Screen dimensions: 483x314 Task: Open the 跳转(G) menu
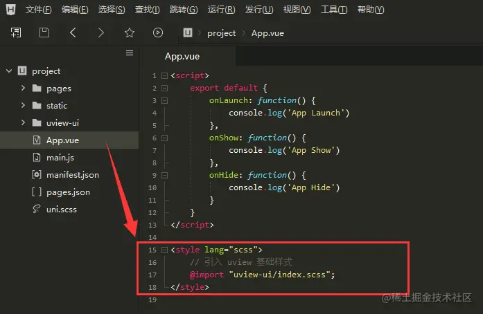pos(184,10)
